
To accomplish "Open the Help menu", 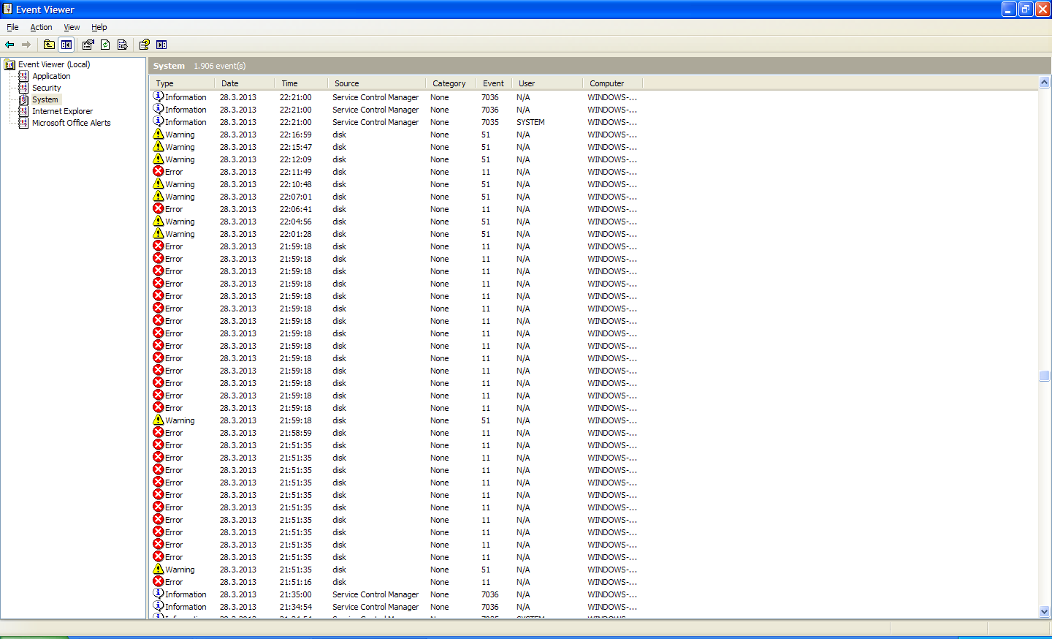I will 99,27.
